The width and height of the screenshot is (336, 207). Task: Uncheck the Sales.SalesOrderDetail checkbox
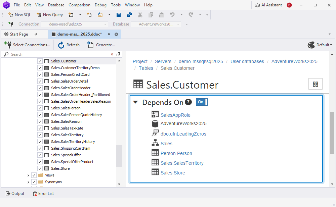click(x=40, y=81)
